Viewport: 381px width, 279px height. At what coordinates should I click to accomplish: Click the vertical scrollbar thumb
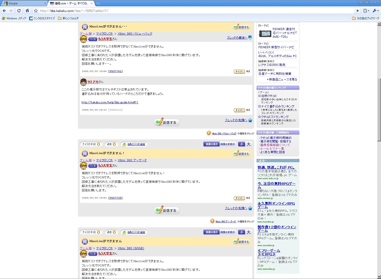(379, 110)
